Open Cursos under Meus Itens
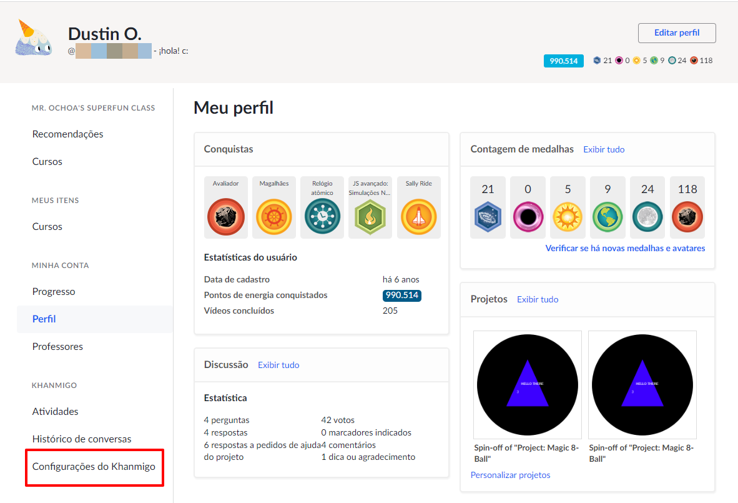Screen dimensions: 738x503 [x=47, y=227]
